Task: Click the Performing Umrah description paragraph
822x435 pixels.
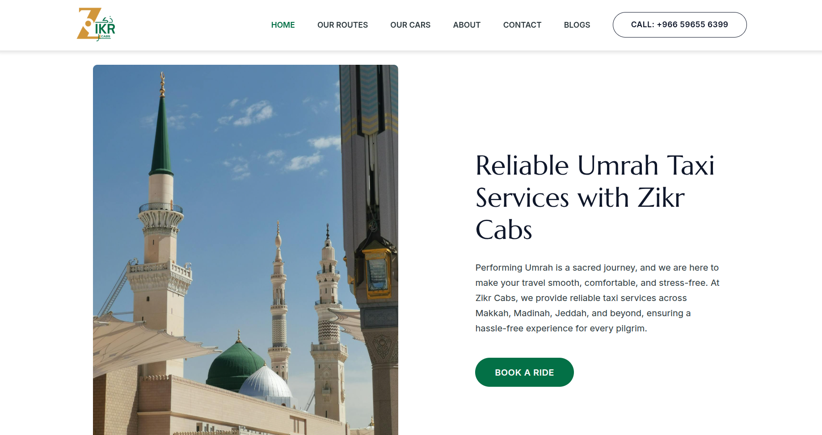Action: (x=597, y=298)
